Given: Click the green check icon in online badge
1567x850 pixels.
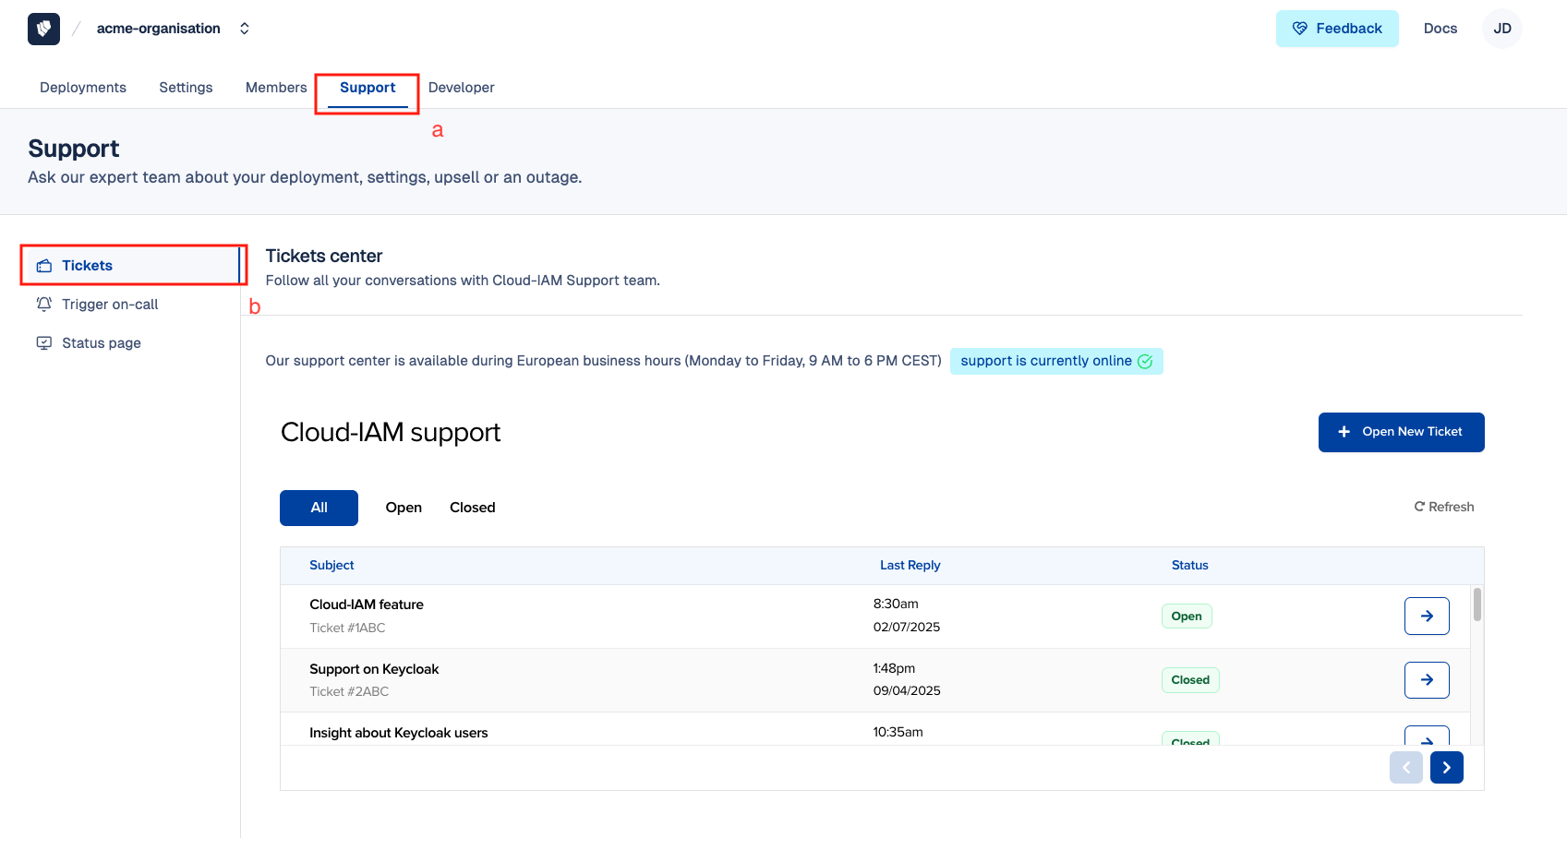Looking at the screenshot, I should coord(1145,361).
